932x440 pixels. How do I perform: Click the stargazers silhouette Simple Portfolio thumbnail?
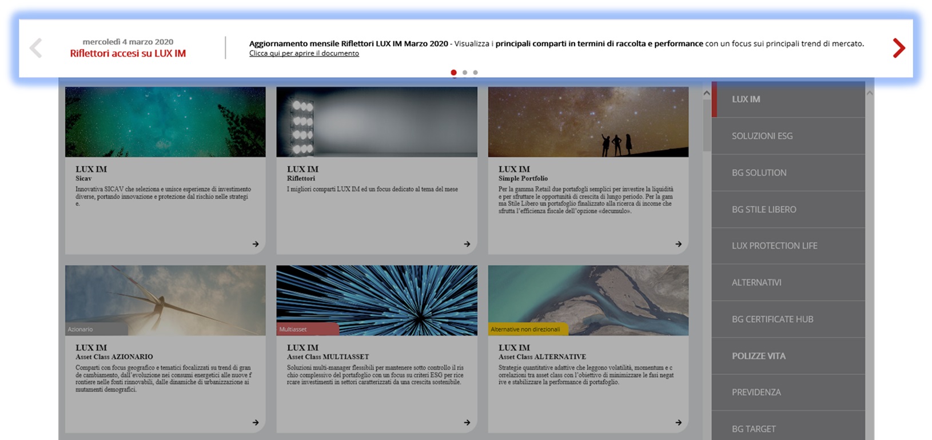pyautogui.click(x=588, y=122)
